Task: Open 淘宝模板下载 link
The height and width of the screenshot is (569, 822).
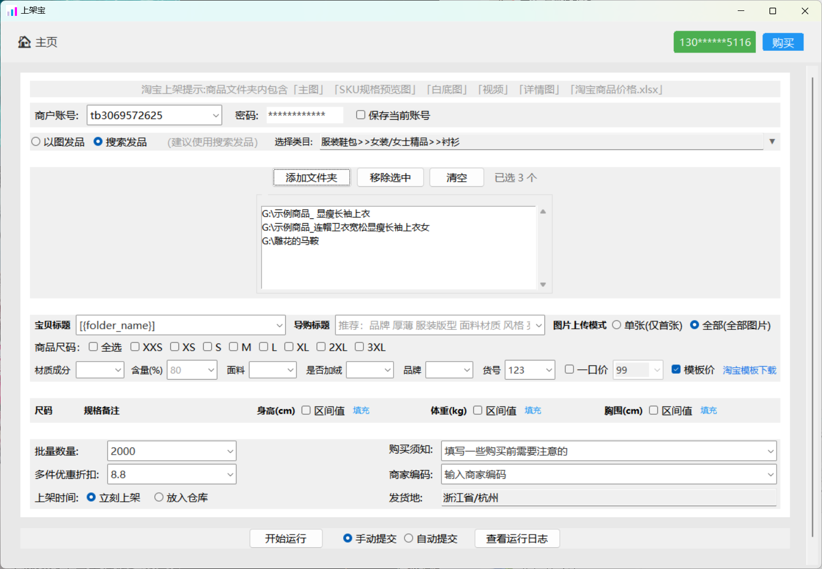Action: pos(749,370)
